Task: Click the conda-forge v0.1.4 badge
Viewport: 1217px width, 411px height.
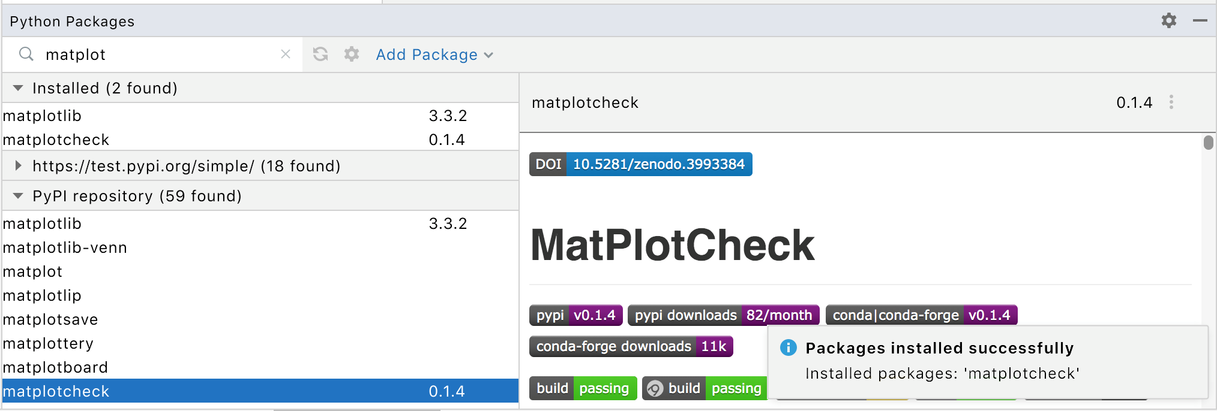Action: [921, 315]
